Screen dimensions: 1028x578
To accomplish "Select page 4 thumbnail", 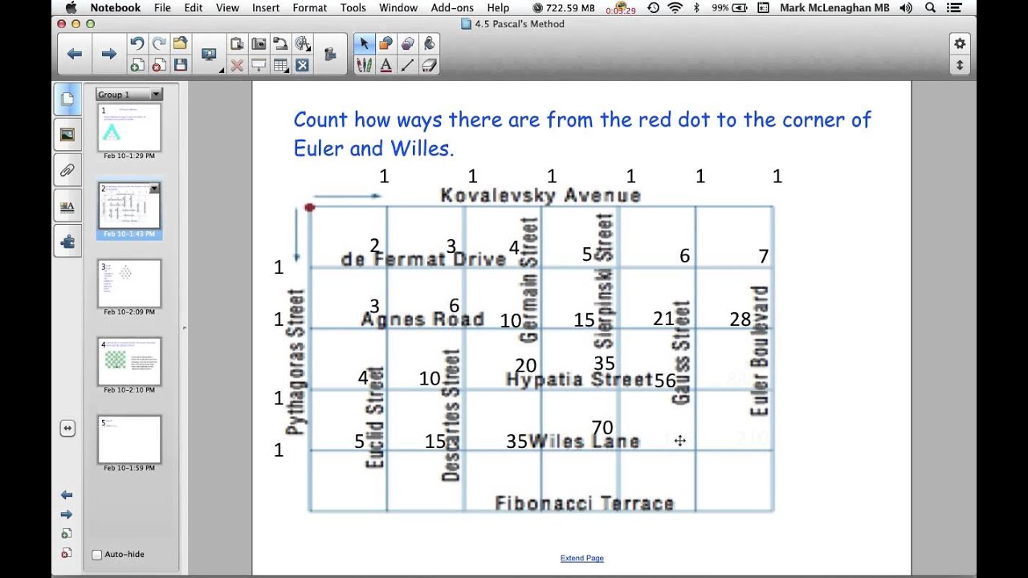I will [x=129, y=361].
